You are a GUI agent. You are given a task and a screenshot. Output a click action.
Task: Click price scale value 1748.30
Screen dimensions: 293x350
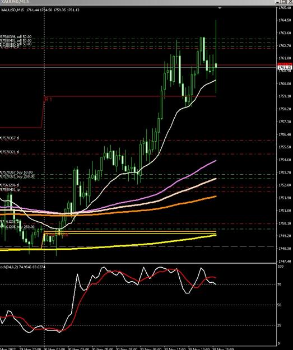click(285, 249)
